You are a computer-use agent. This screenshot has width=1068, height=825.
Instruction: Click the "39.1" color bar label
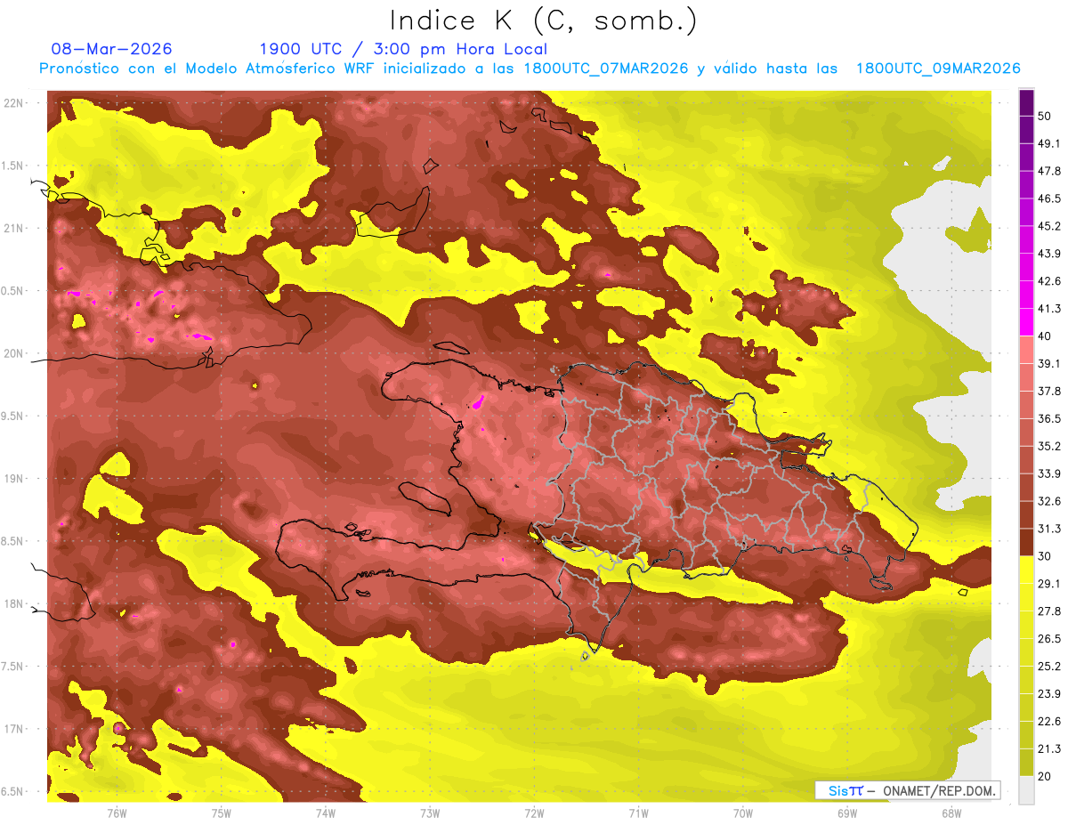[1049, 364]
